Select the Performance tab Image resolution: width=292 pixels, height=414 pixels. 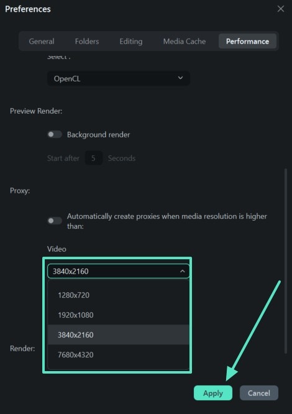(247, 41)
